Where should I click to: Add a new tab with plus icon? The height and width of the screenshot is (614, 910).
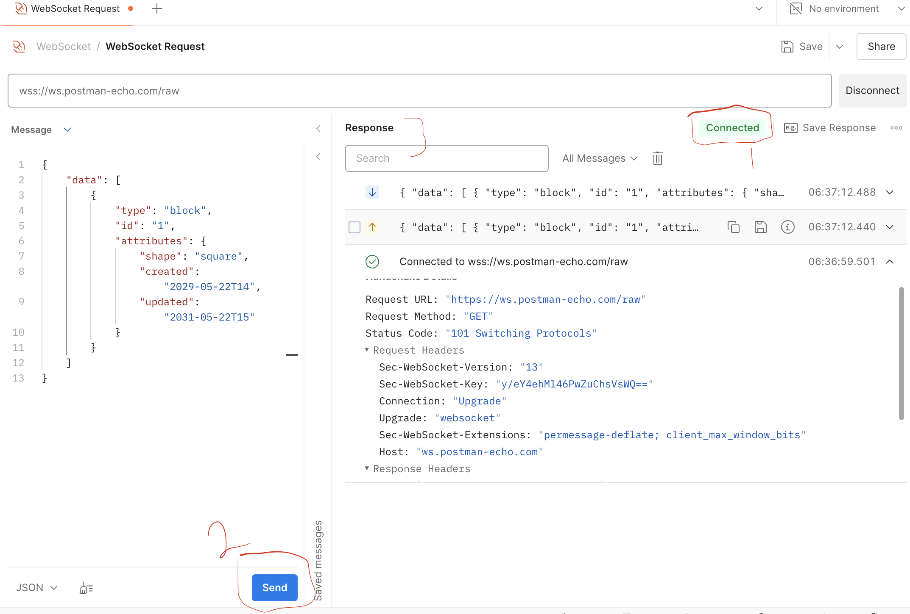[157, 8]
